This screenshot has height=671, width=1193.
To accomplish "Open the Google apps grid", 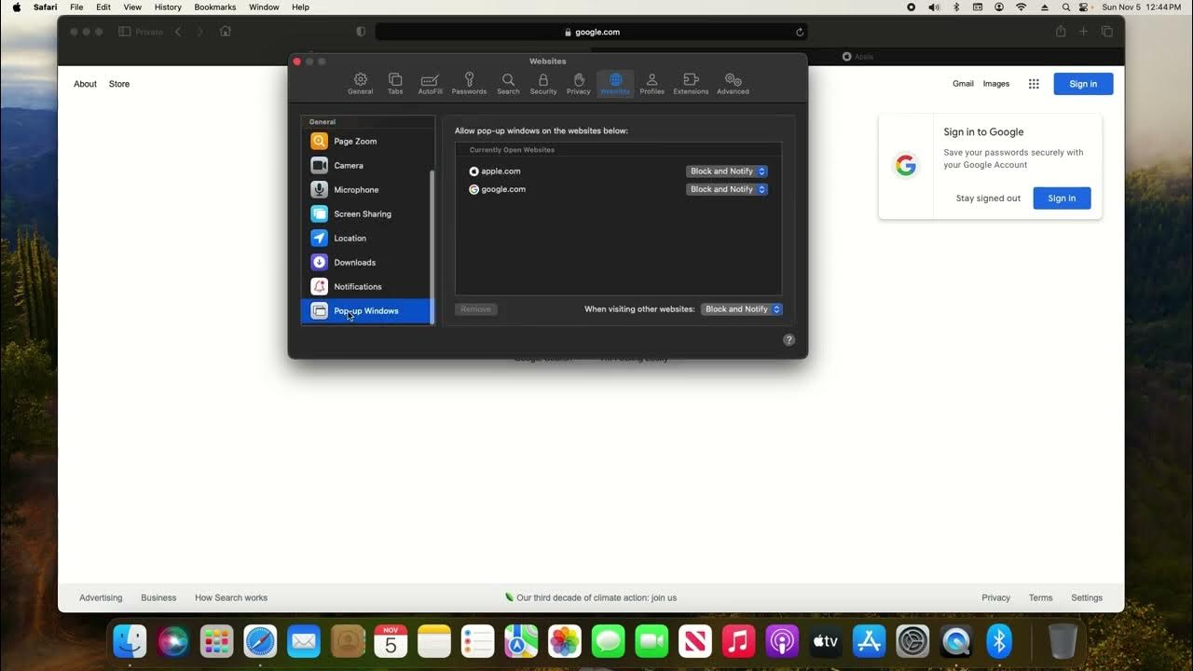I will pos(1034,84).
